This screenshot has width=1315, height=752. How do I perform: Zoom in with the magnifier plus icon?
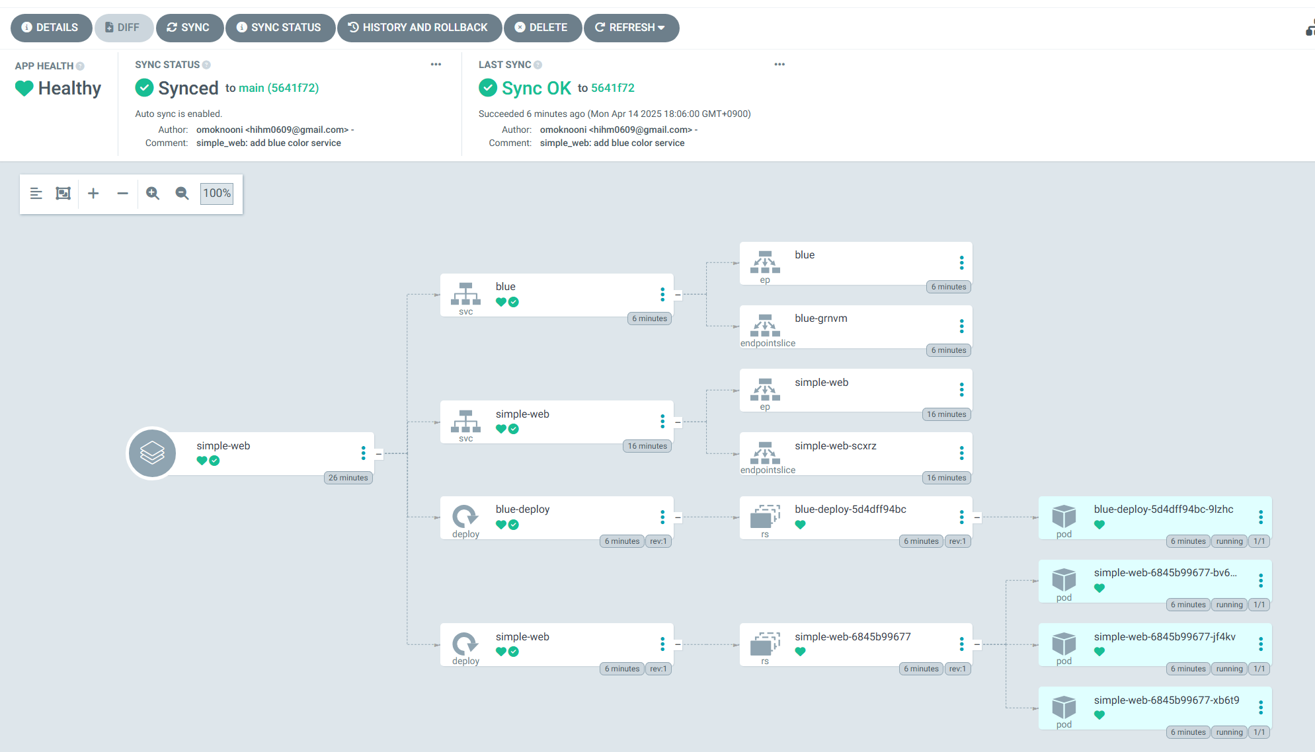153,194
